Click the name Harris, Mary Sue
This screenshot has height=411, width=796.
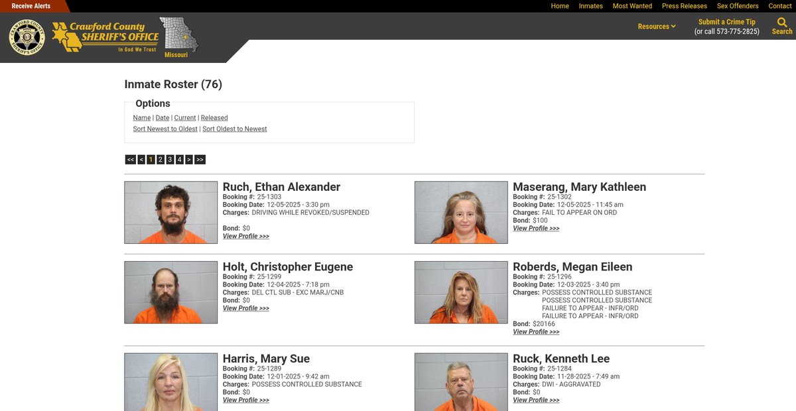[266, 359]
